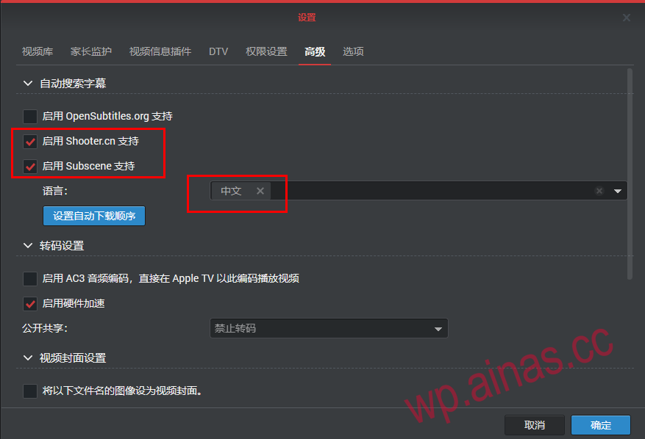Select the 高级 tab
645x439 pixels.
coord(315,51)
